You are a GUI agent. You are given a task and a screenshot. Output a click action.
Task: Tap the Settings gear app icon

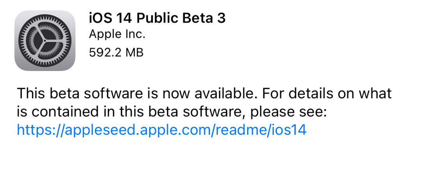pyautogui.click(x=45, y=41)
